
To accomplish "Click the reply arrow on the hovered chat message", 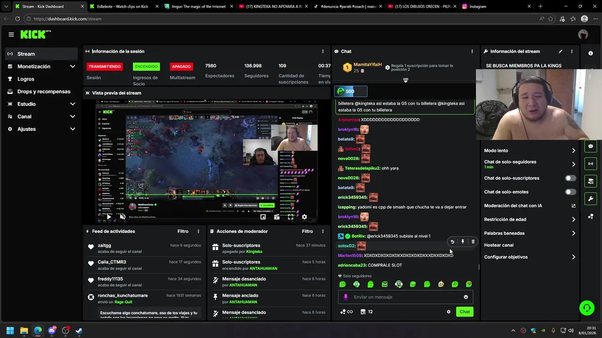I will click(452, 242).
